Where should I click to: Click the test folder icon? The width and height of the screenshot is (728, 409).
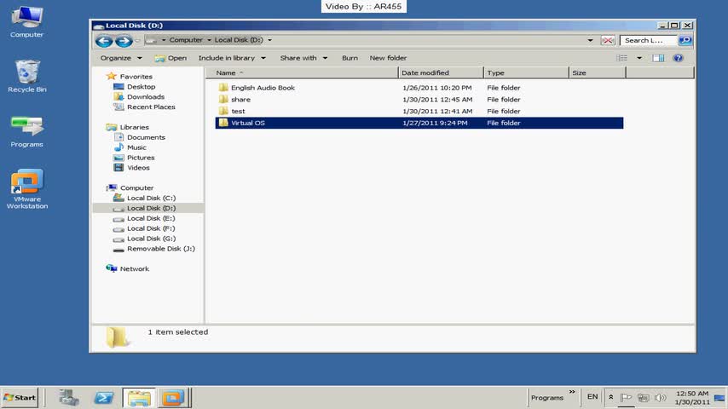click(x=223, y=111)
